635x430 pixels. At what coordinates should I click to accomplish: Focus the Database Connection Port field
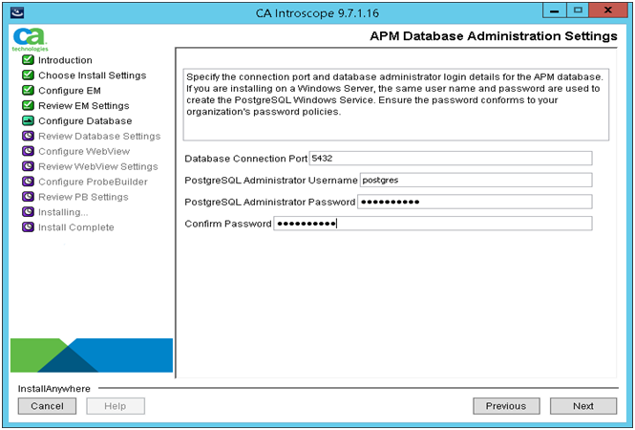pyautogui.click(x=451, y=159)
